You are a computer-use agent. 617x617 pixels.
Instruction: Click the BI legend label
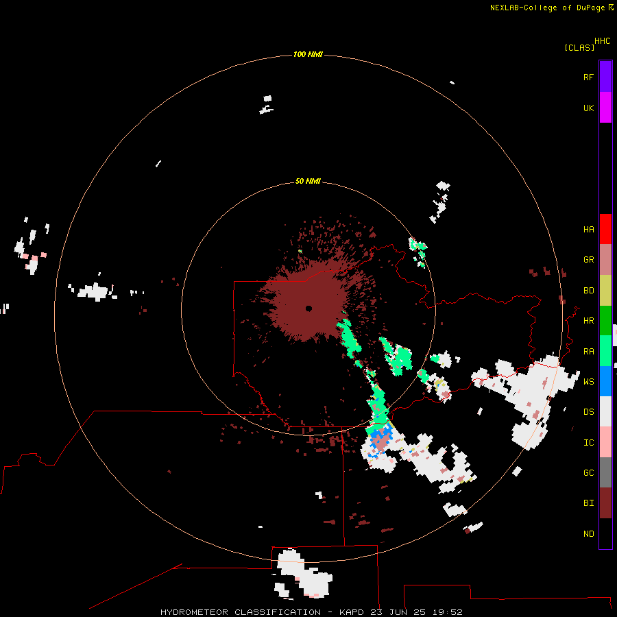pos(588,503)
